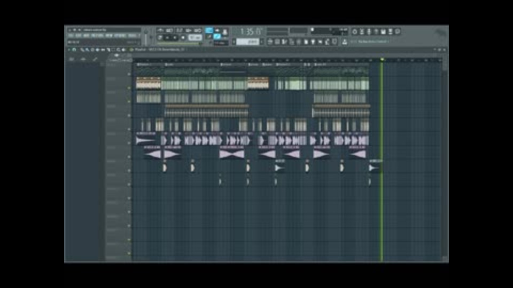Image resolution: width=513 pixels, height=288 pixels.
Task: Click the arrow left of pattern selector
Action: point(234,42)
